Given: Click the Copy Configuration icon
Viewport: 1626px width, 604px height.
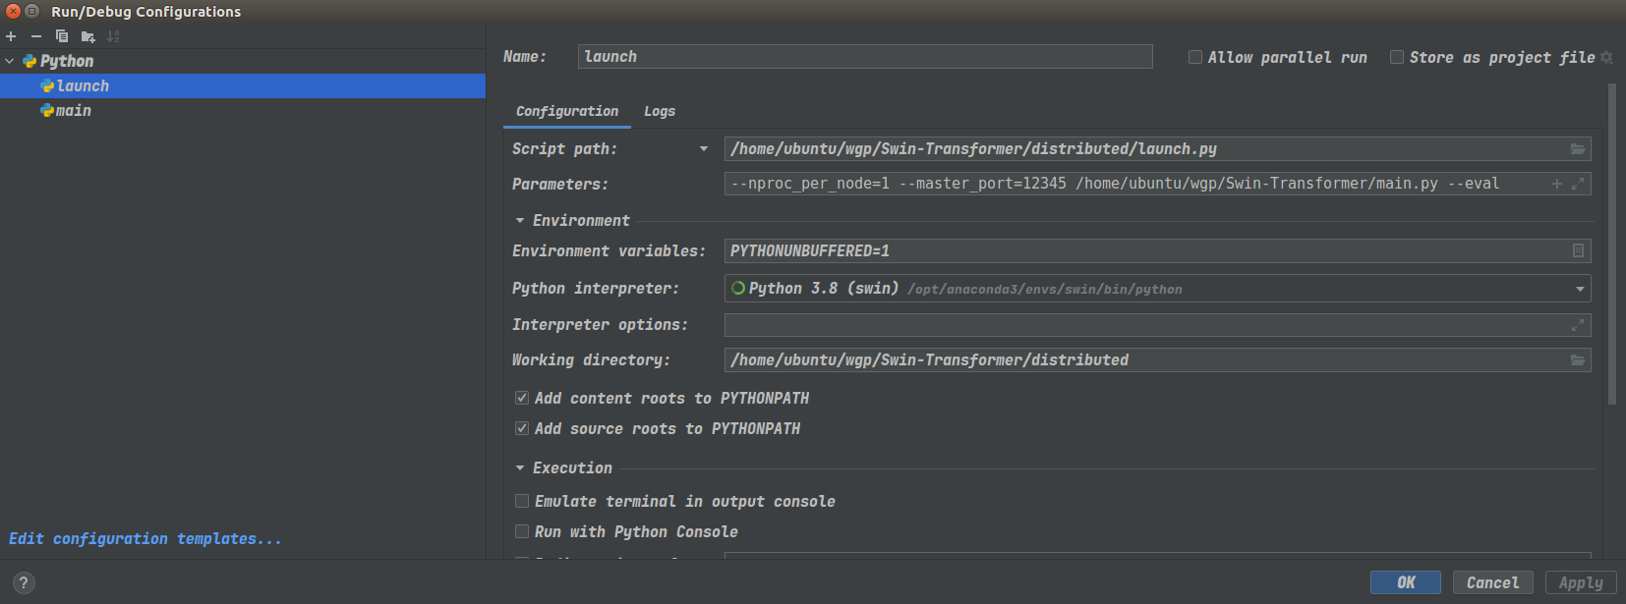Looking at the screenshot, I should coord(62,36).
